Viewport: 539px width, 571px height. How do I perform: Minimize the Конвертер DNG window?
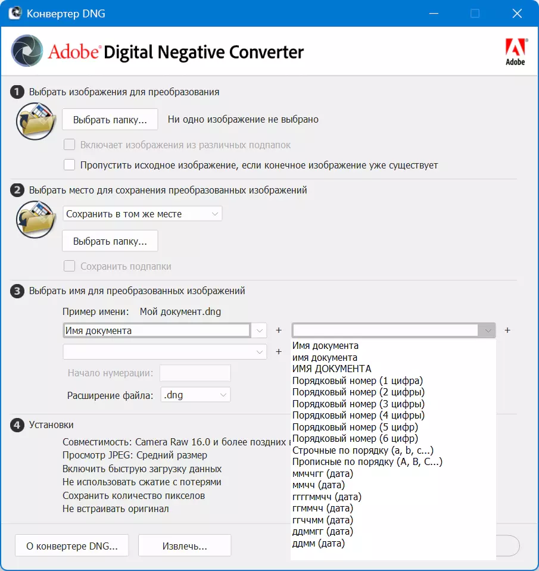pos(434,14)
